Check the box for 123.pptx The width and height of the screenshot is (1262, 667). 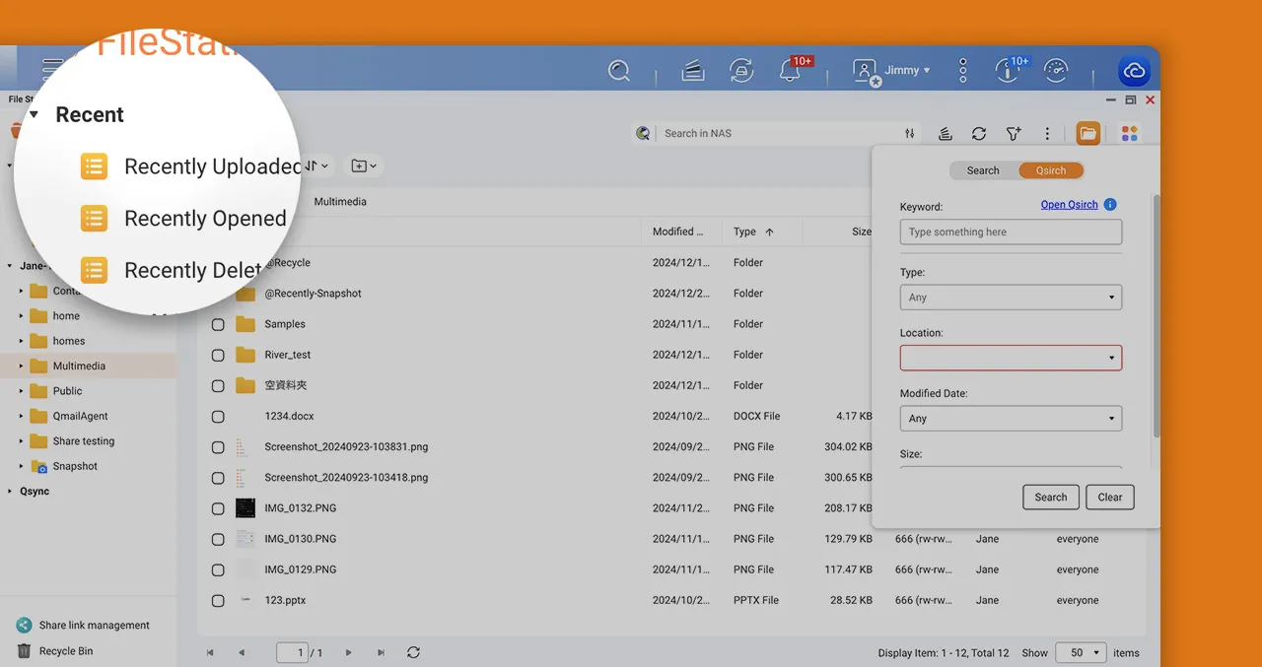(x=218, y=600)
